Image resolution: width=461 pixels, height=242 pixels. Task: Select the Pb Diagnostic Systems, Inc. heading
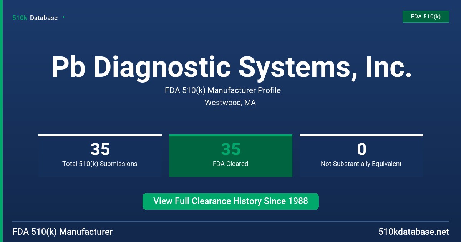pyautogui.click(x=232, y=67)
